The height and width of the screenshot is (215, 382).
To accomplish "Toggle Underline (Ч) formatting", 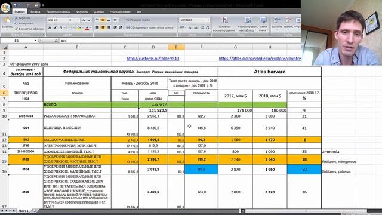I will 61,28.
